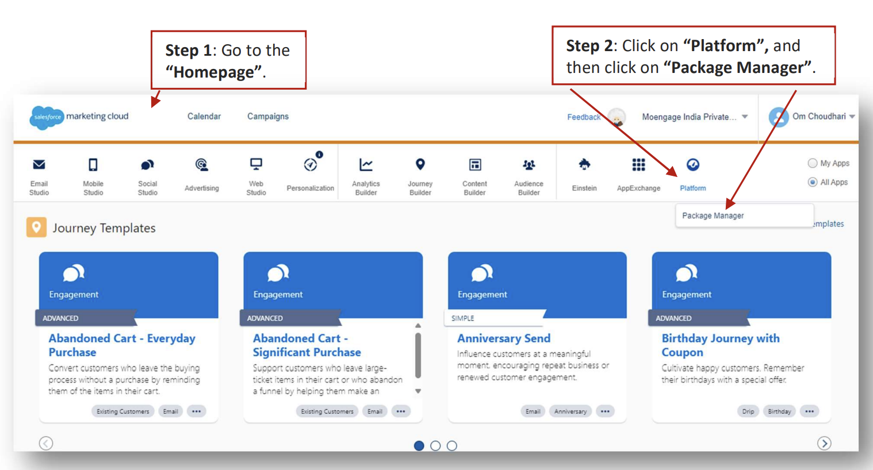
Task: Click ADVANCED badge on Significant Purchase card
Action: pos(290,318)
